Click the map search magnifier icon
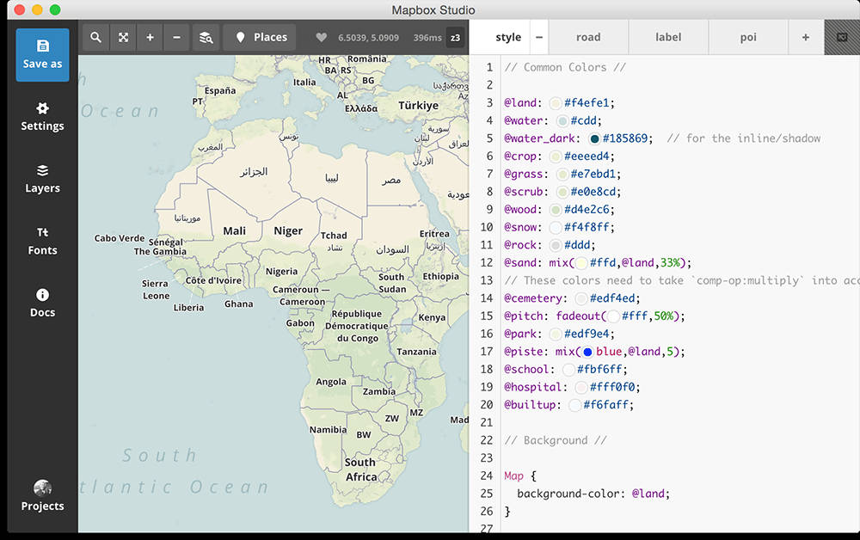Image resolution: width=860 pixels, height=540 pixels. point(96,38)
